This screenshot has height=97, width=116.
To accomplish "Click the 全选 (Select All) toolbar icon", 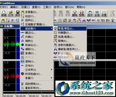I will click(x=97, y=14).
